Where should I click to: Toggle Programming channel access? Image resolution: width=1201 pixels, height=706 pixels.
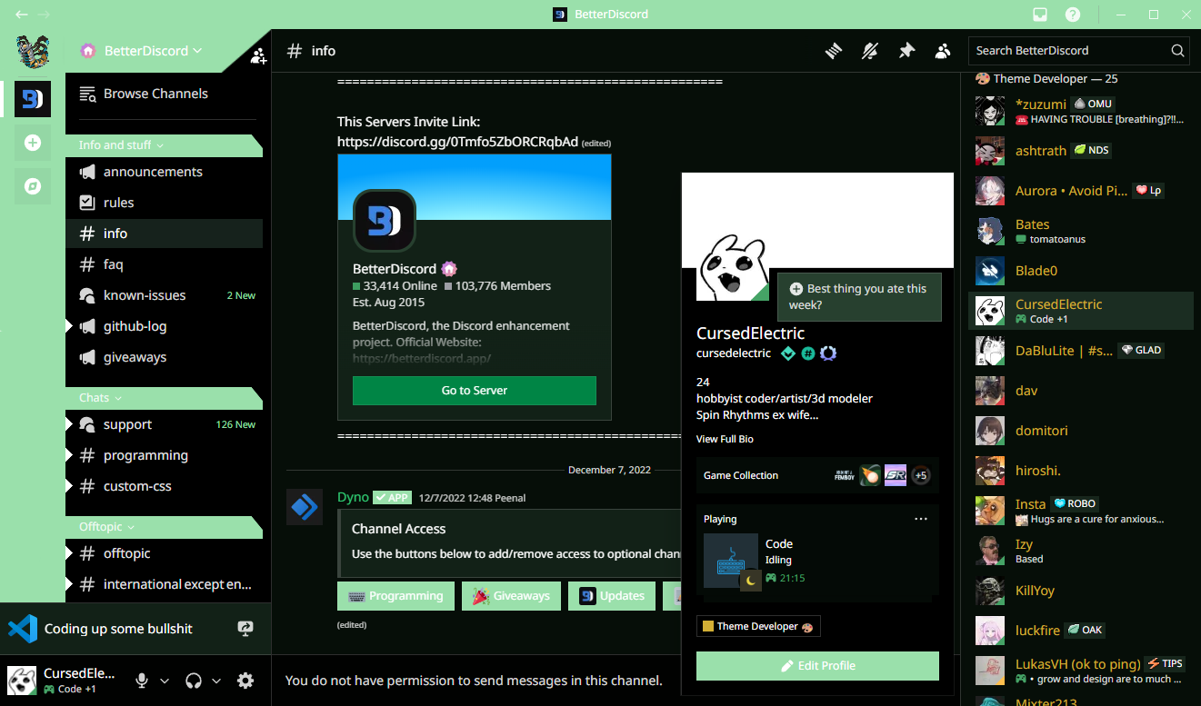tap(395, 596)
